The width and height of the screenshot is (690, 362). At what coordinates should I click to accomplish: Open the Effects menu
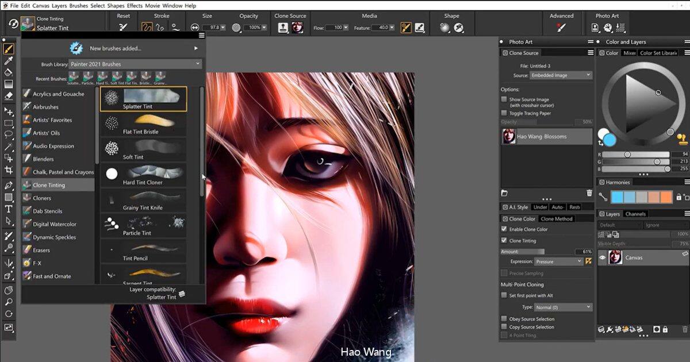coord(135,6)
